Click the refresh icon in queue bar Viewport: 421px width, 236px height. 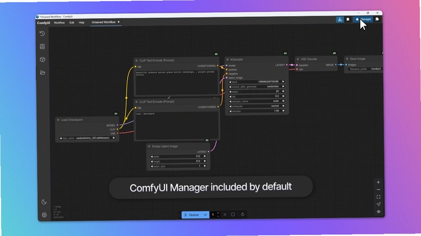point(243,214)
